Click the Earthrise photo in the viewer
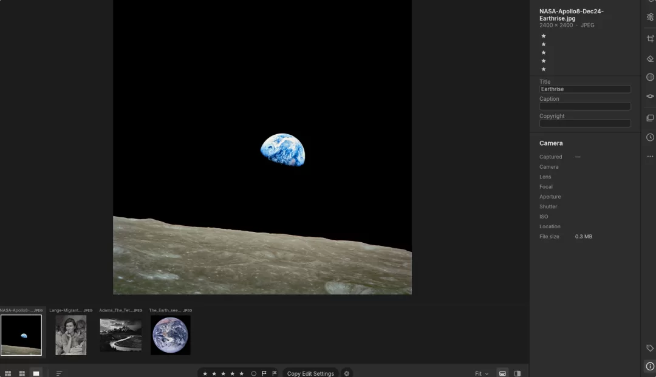This screenshot has width=656, height=377. (262, 147)
